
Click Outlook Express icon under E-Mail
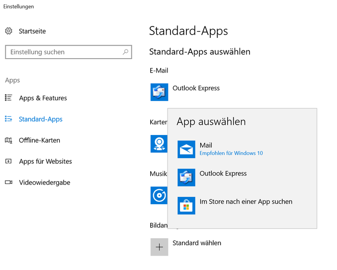tap(159, 92)
